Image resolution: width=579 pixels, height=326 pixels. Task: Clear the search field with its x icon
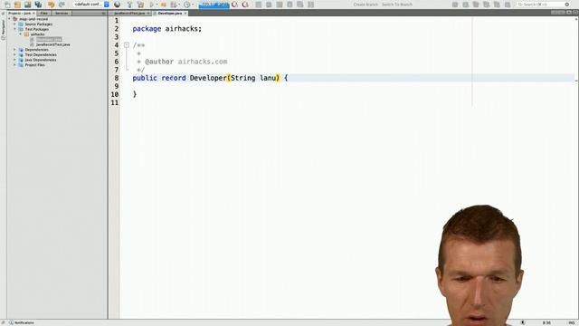coord(567,5)
